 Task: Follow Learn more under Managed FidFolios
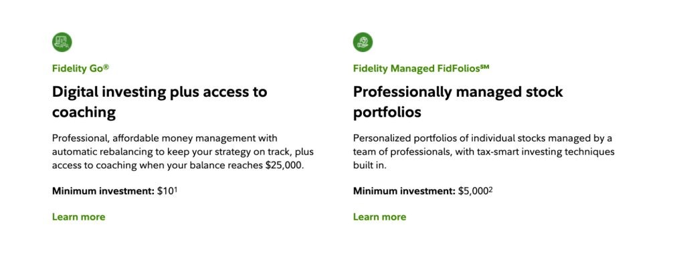(380, 217)
